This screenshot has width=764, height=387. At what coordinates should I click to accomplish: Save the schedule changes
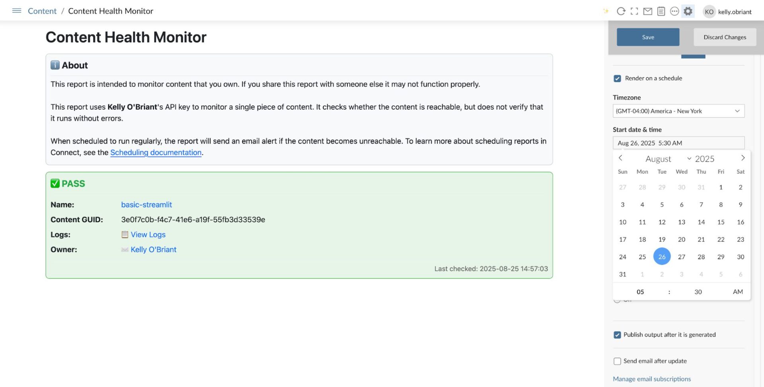(648, 37)
